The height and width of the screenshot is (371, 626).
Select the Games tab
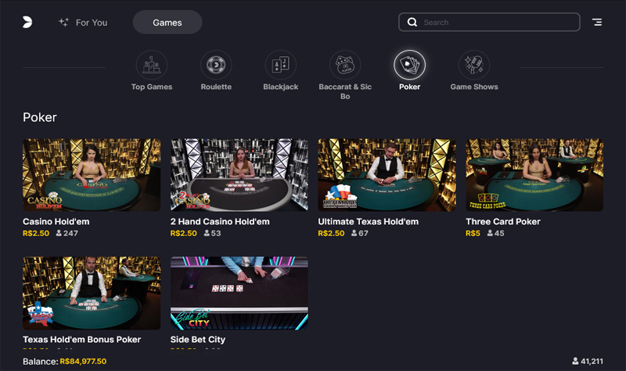[167, 23]
